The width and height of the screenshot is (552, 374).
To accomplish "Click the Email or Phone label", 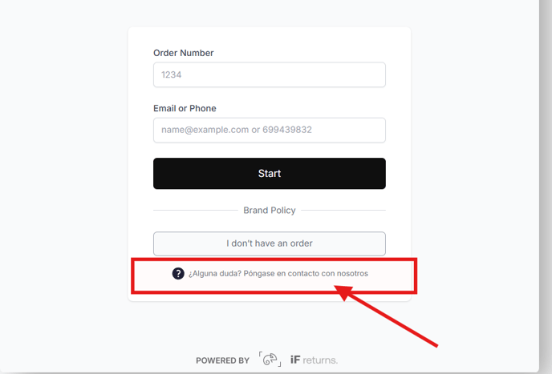I will [x=185, y=108].
